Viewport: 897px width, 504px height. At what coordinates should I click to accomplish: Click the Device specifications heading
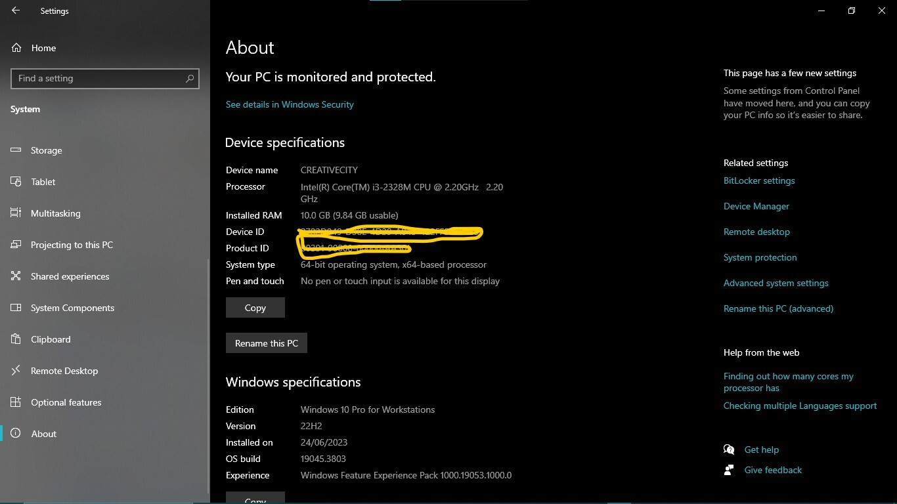285,143
